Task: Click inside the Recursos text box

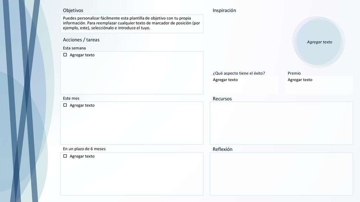Action: tap(282, 123)
